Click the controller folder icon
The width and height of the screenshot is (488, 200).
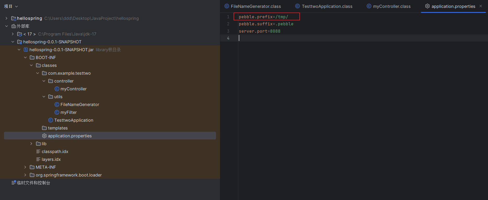51,81
